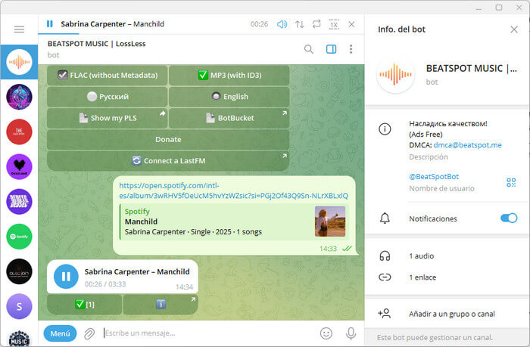Open the purple chat with white lettering
This screenshot has width=530, height=347.
point(19,202)
